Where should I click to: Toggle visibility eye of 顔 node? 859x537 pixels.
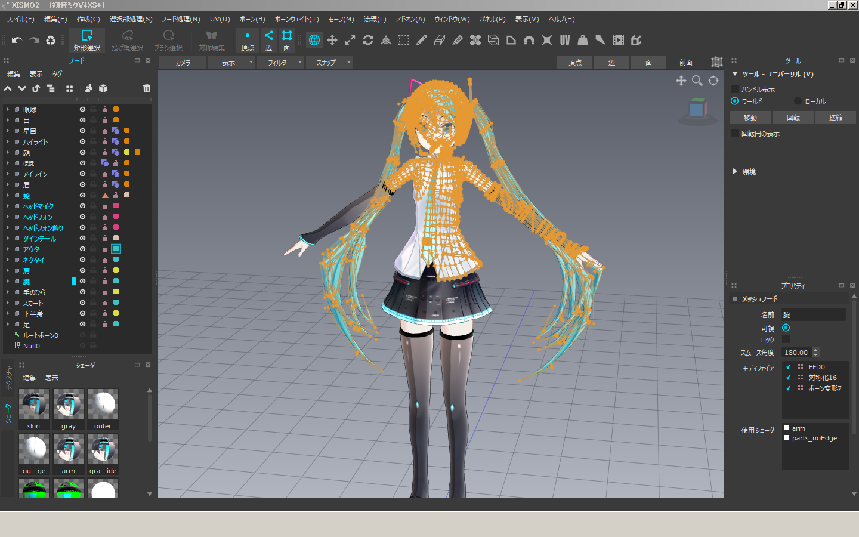[x=82, y=152]
